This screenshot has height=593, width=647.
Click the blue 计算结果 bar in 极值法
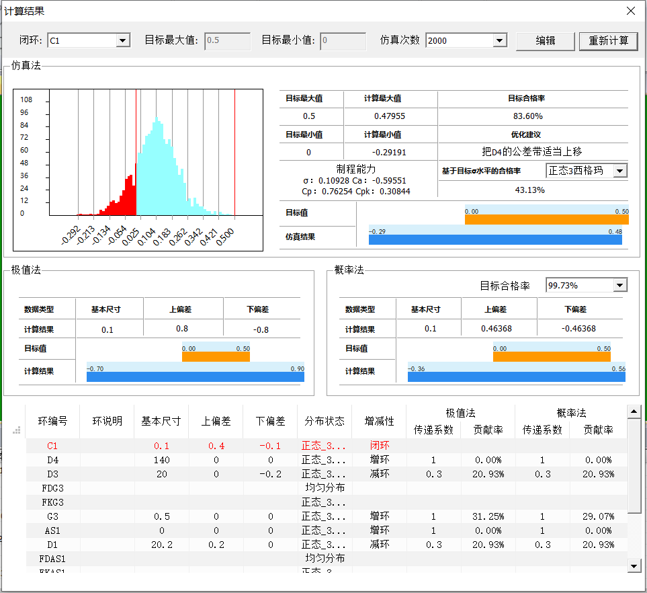pyautogui.click(x=195, y=377)
